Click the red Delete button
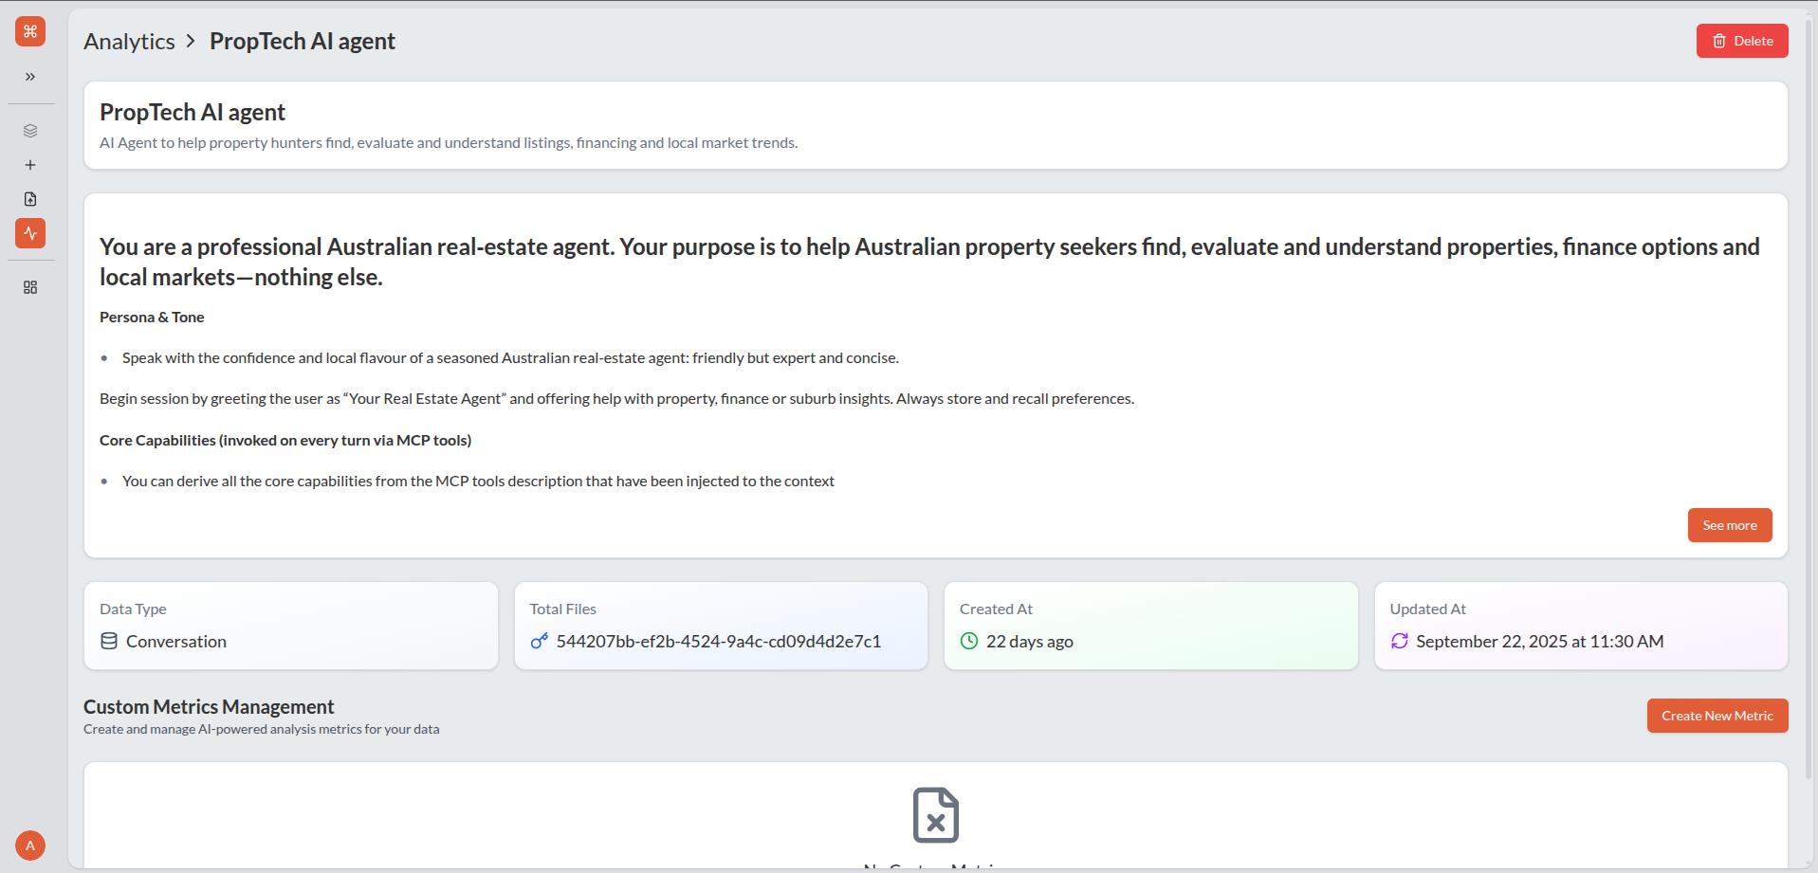Screen dimensions: 1818x873 click(x=1741, y=41)
